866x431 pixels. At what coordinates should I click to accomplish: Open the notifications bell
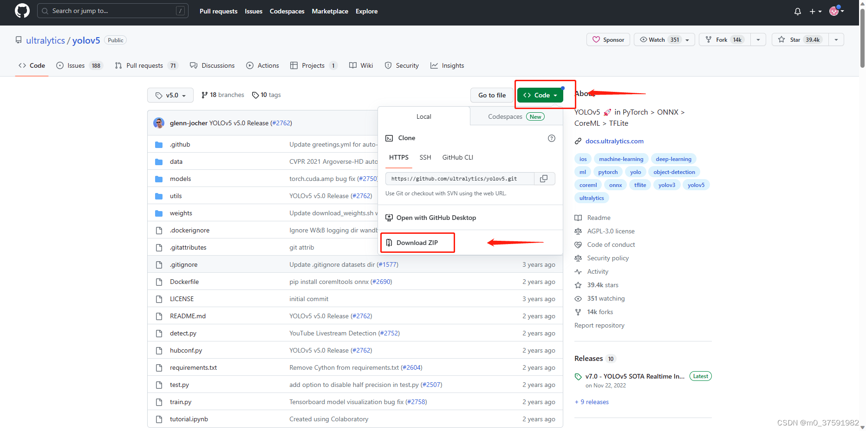click(798, 12)
